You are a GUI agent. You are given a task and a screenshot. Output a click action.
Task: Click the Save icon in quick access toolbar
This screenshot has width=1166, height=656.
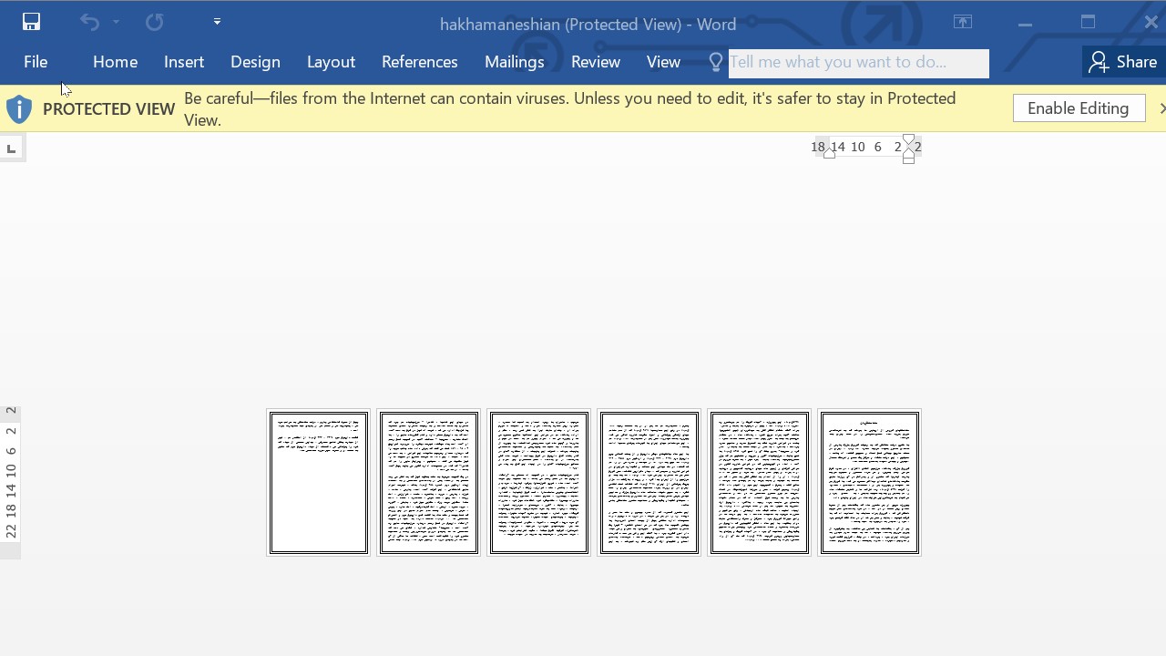(x=31, y=22)
